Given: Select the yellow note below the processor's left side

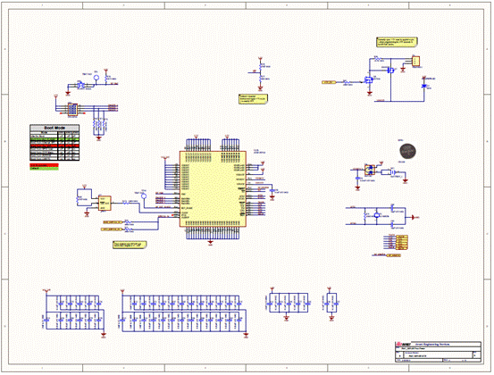Looking at the screenshot, I should coord(130,245).
